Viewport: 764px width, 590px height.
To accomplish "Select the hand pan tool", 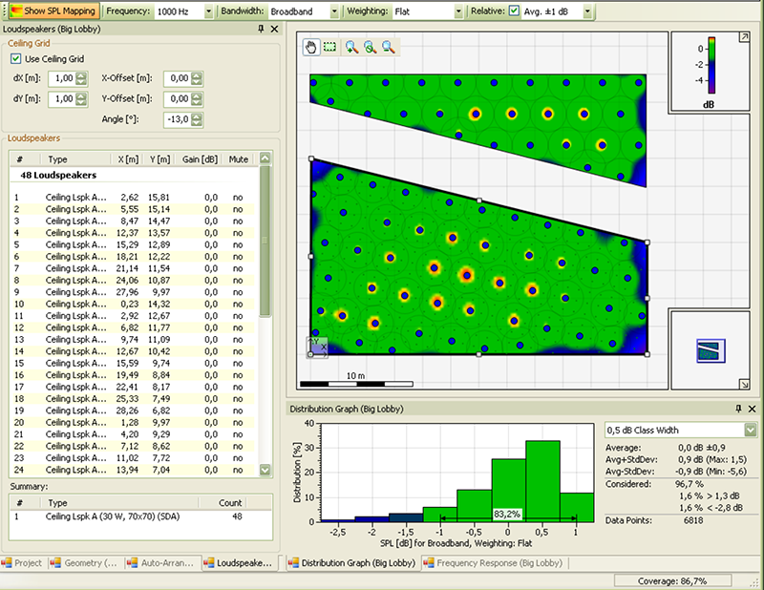I will 311,48.
